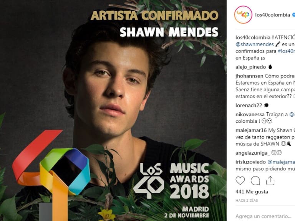Open jhohannsen commenter profile
The height and width of the screenshot is (221, 295).
pyautogui.click(x=249, y=76)
